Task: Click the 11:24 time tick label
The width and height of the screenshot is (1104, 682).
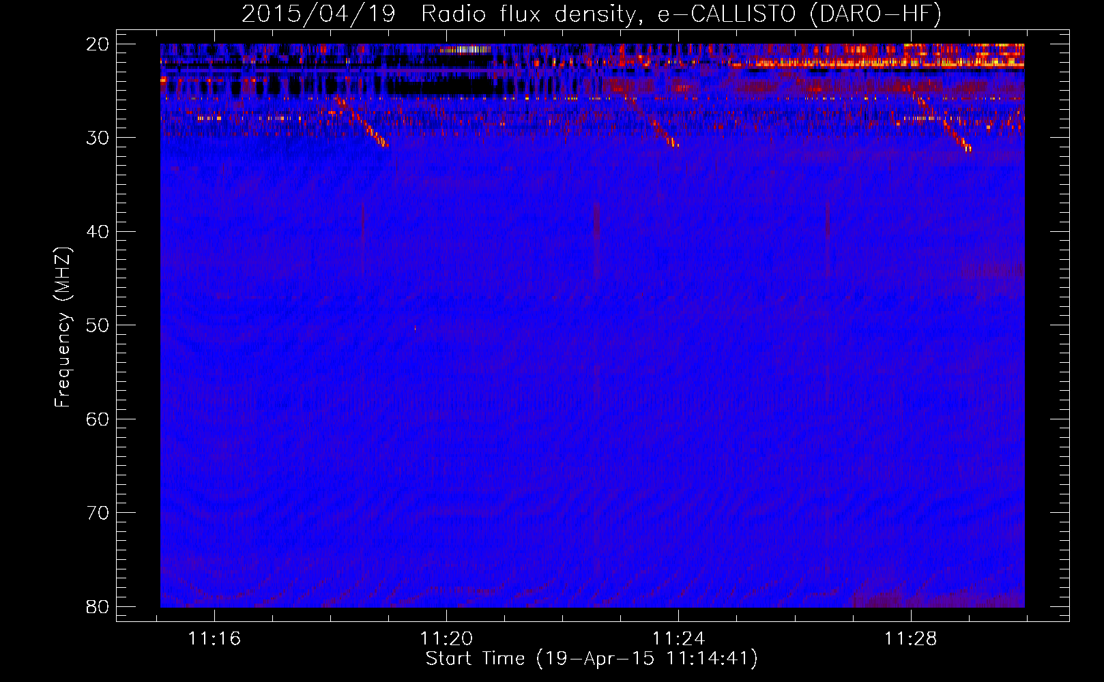Action: (679, 639)
